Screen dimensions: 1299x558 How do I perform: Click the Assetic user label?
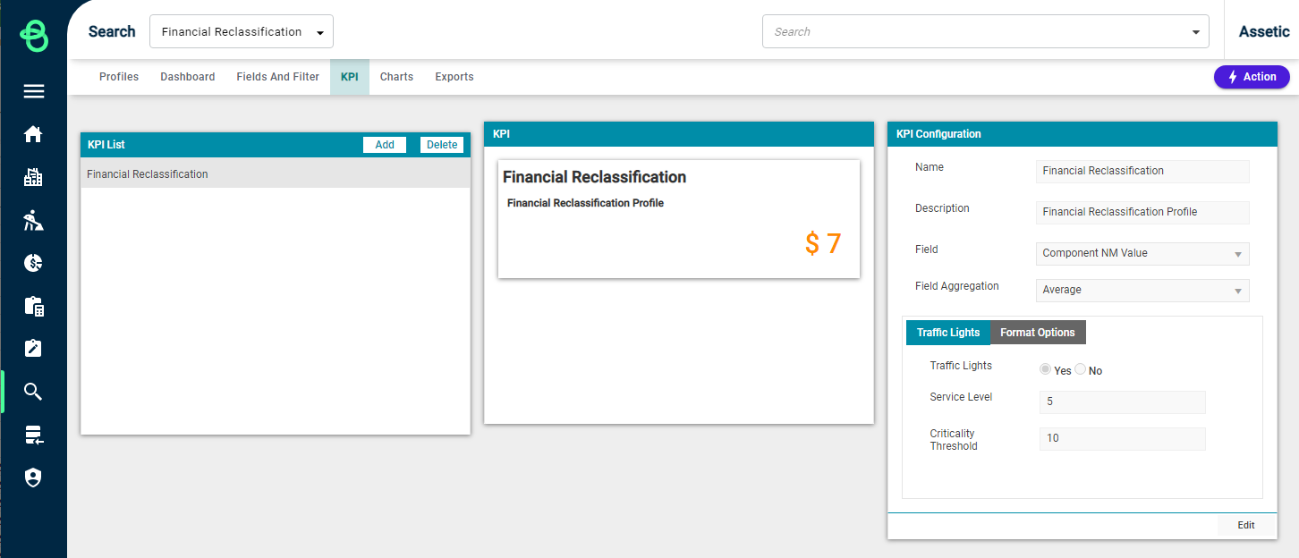click(1264, 31)
